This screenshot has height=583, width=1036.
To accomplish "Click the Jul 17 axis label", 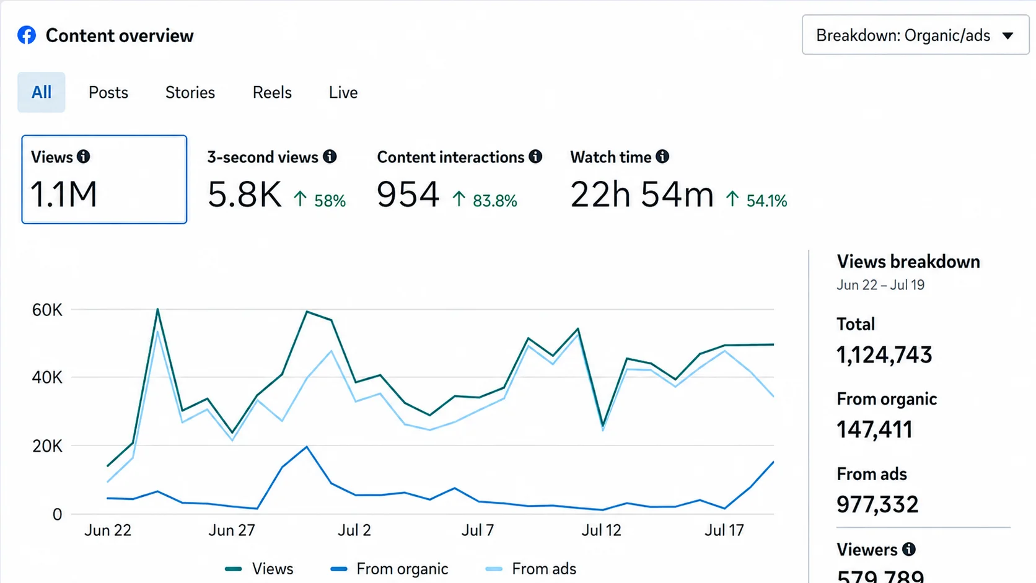I will point(724,530).
